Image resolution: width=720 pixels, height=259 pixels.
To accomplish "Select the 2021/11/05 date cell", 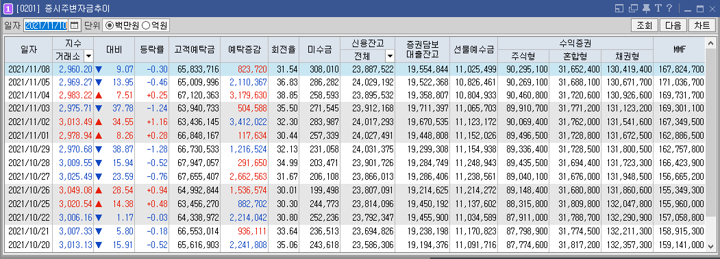I will point(29,83).
